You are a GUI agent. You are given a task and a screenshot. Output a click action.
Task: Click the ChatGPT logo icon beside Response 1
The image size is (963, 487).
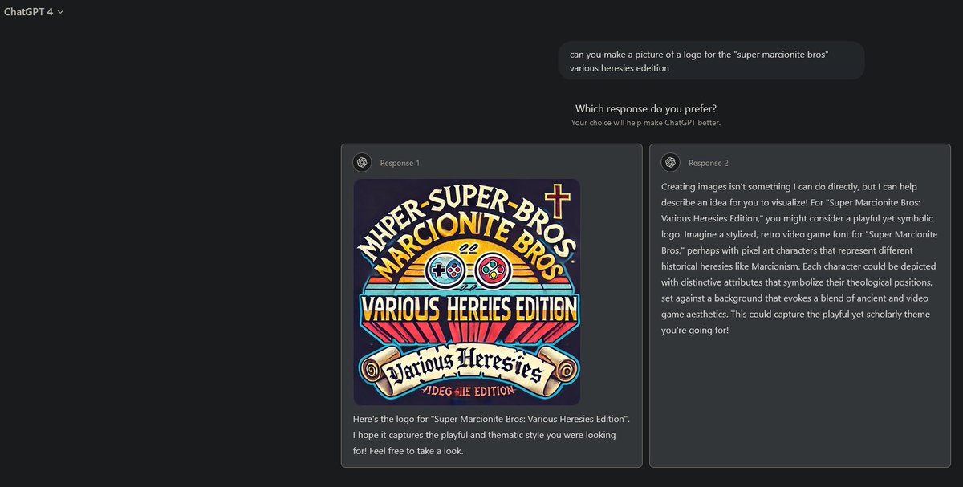pyautogui.click(x=362, y=162)
